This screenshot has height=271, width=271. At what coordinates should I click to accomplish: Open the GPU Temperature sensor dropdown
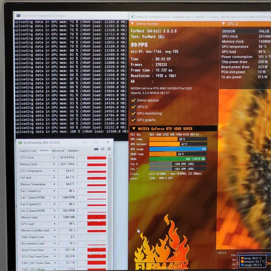pos(54,171)
